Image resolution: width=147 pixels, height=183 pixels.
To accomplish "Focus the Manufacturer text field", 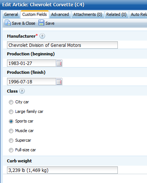I will click(x=62, y=45).
